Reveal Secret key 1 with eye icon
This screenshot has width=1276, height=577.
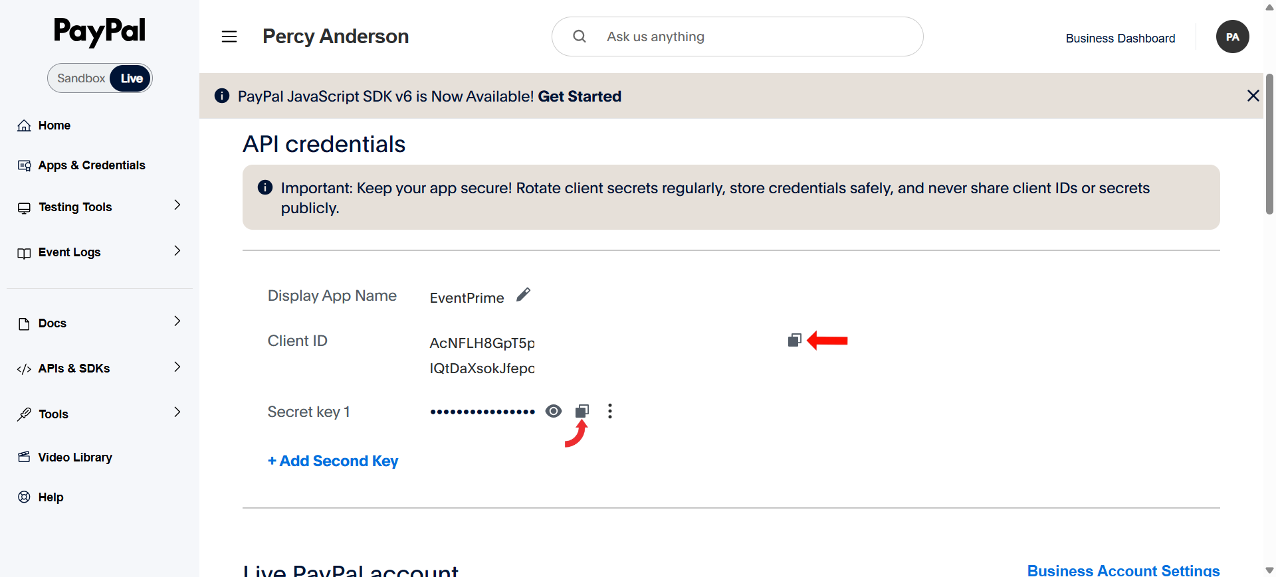coord(554,411)
